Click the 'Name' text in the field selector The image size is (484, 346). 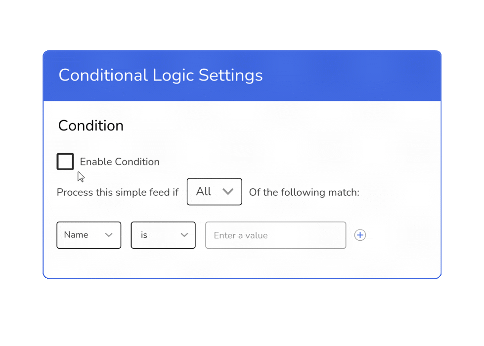point(76,235)
